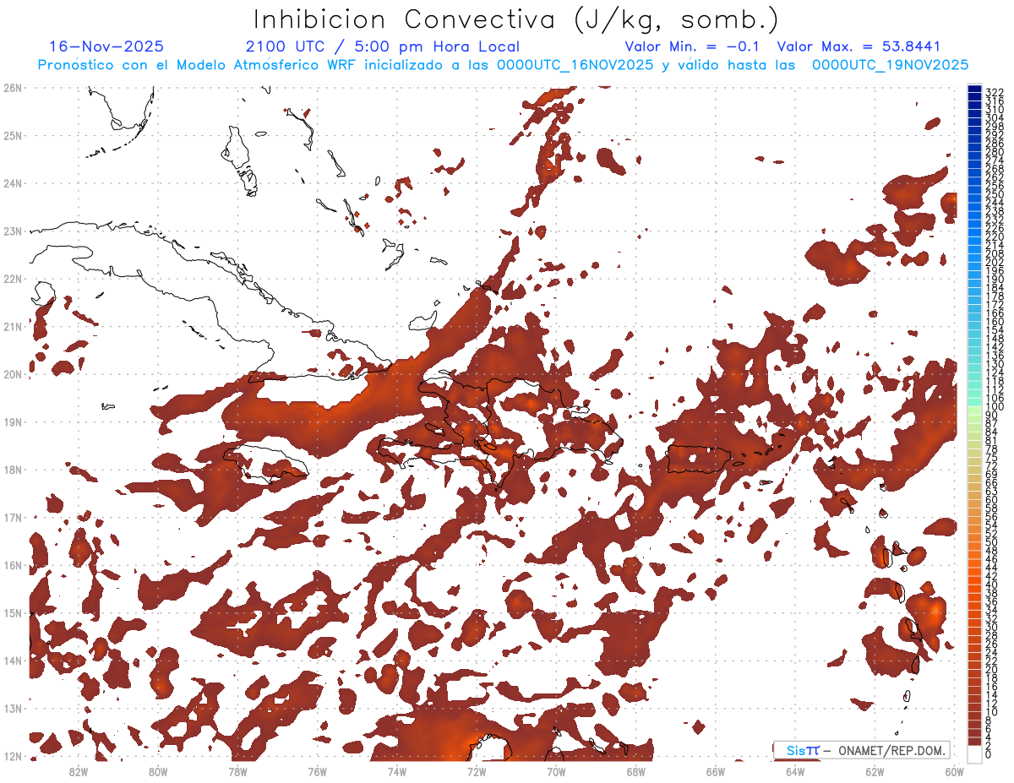The width and height of the screenshot is (1014, 783).
Task: Click the 16N latitude label
Action: click(13, 565)
